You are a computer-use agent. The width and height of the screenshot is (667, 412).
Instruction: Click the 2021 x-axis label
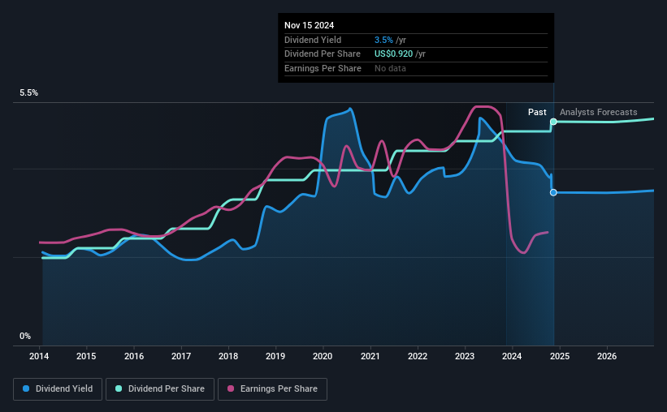[370, 356]
